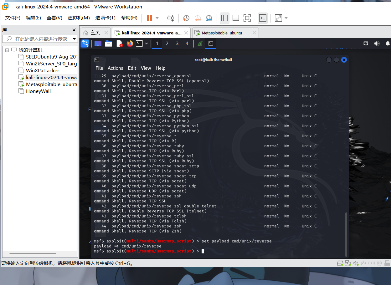Enter full screen mode
This screenshot has width=391, height=285.
point(247,18)
